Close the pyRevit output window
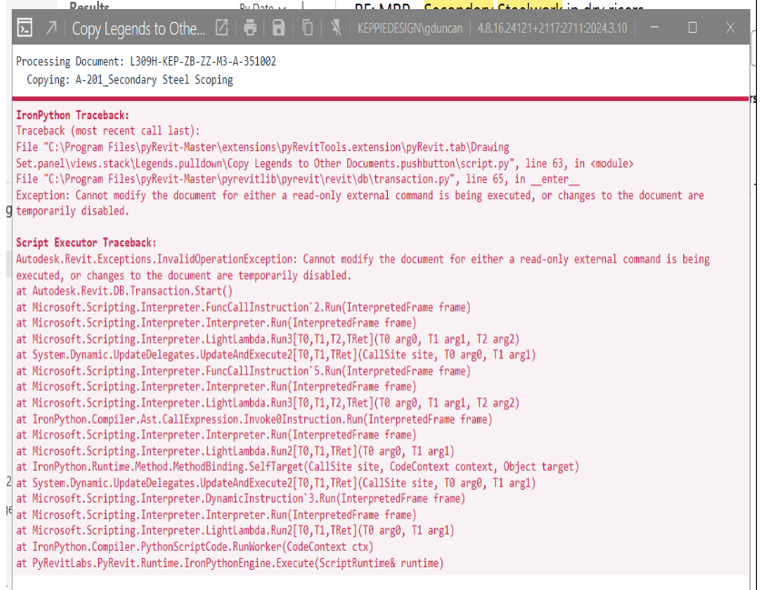 coord(730,27)
